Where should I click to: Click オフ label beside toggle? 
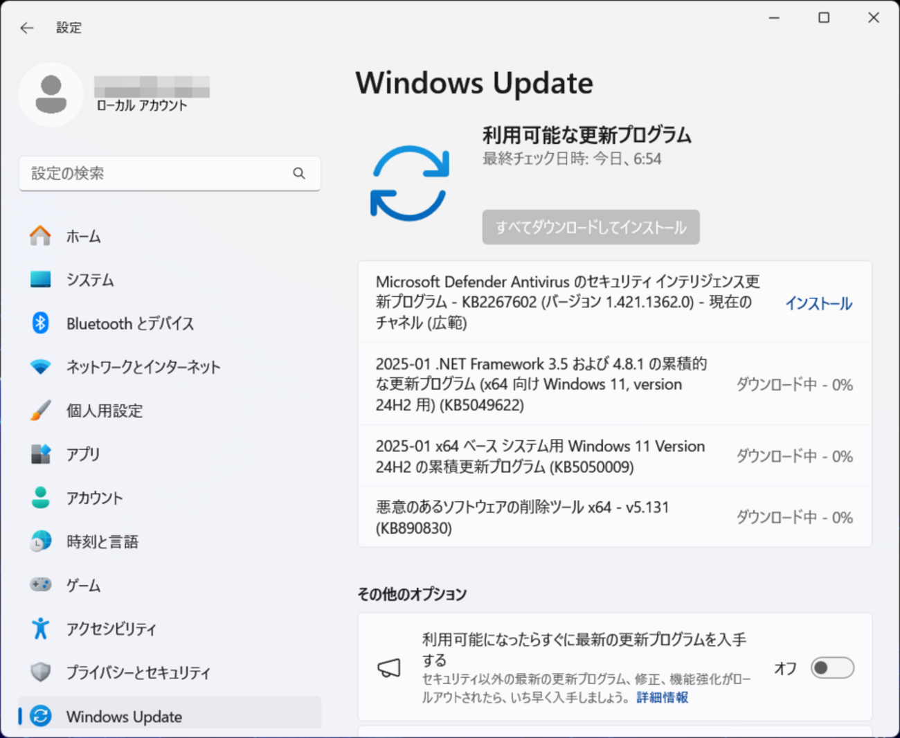click(x=785, y=668)
